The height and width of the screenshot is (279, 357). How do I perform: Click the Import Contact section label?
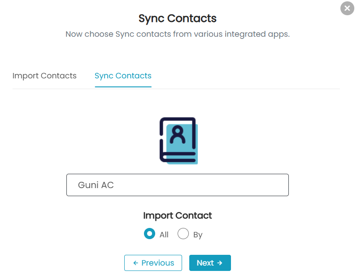click(x=178, y=215)
